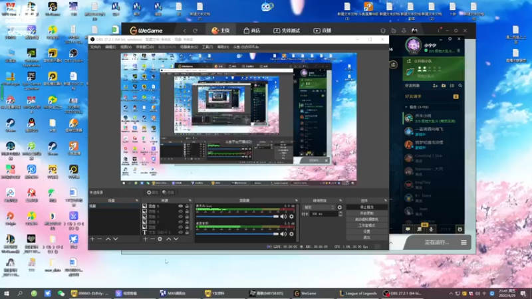Pop out the Controls dock panel

(386, 201)
